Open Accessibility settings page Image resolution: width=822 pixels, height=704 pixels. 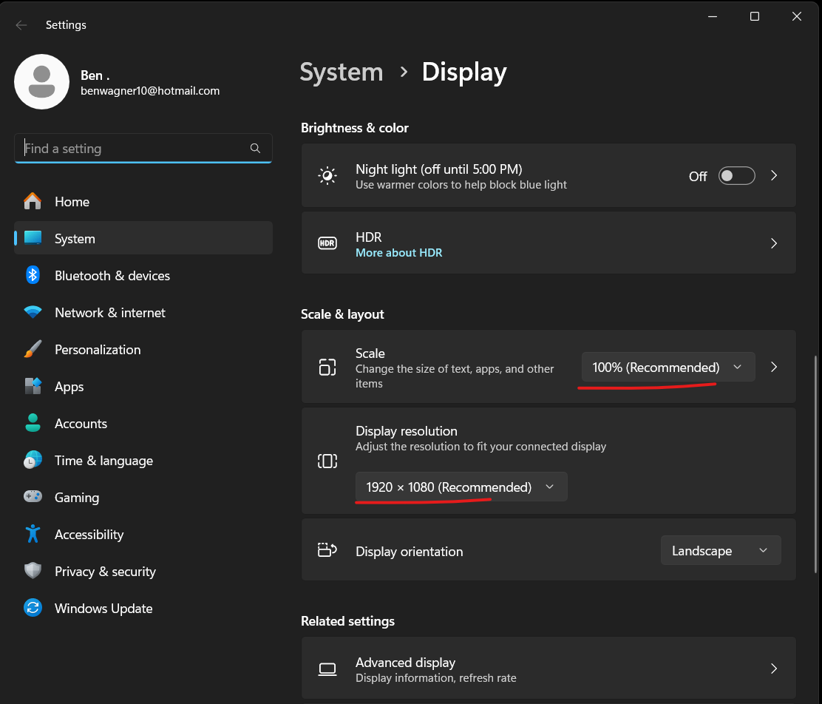pyautogui.click(x=143, y=534)
